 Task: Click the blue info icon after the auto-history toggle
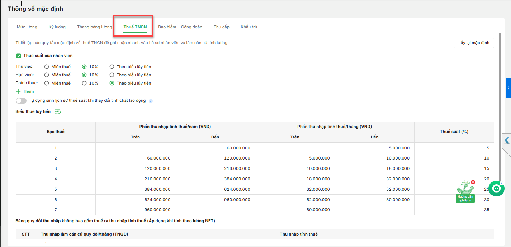point(151,101)
